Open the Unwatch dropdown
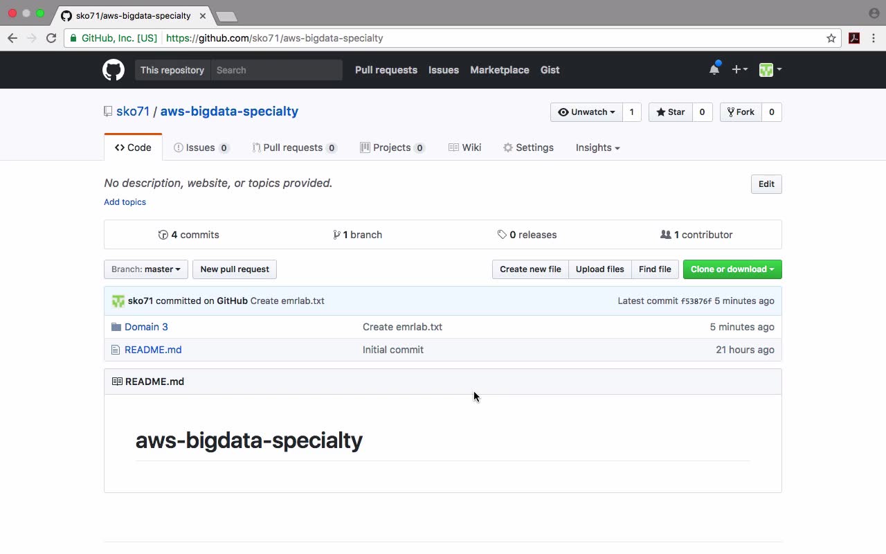886x554 pixels. click(586, 112)
